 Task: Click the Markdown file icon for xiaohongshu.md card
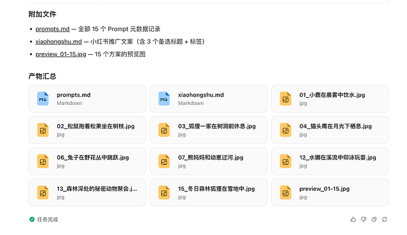point(164,99)
